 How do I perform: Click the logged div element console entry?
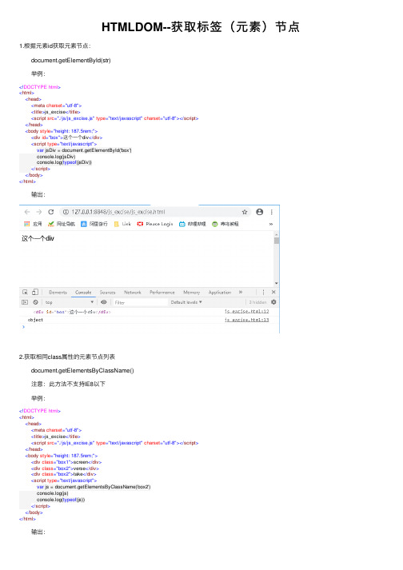72,312
